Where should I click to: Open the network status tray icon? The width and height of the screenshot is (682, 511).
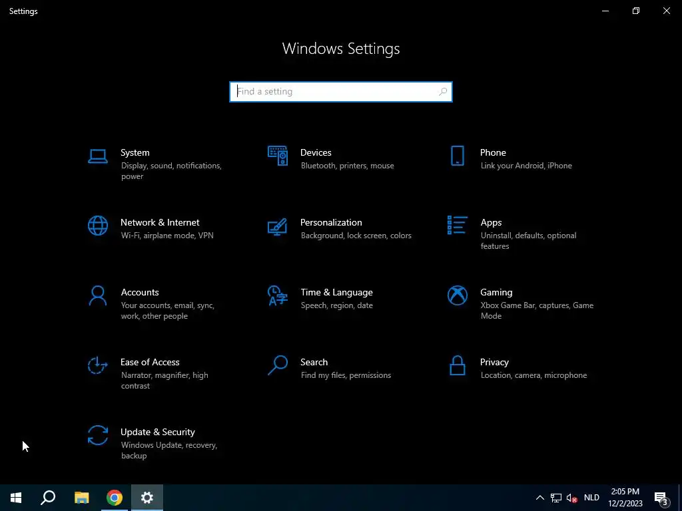(556, 498)
